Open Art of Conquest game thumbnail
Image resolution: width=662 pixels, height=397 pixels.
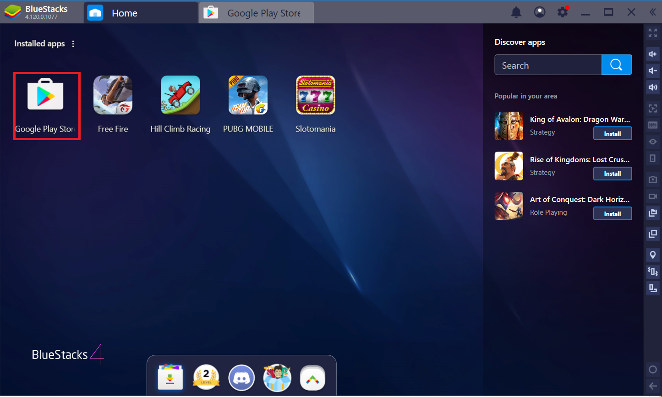509,206
